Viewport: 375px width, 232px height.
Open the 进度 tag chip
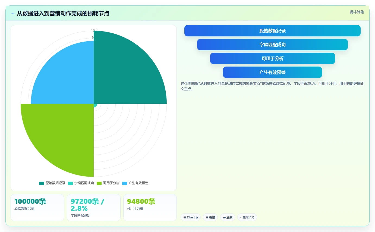tap(228, 217)
